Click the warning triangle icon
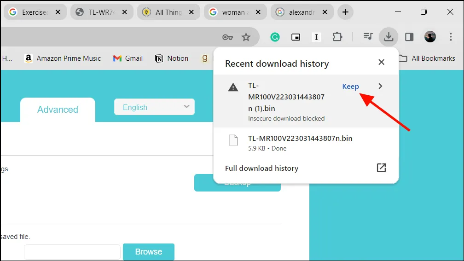This screenshot has width=464, height=261. pos(233,87)
